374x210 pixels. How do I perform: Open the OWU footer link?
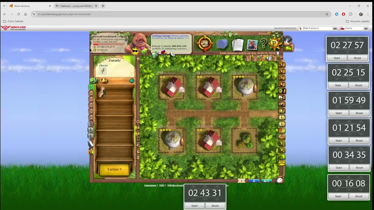pyautogui.click(x=162, y=185)
